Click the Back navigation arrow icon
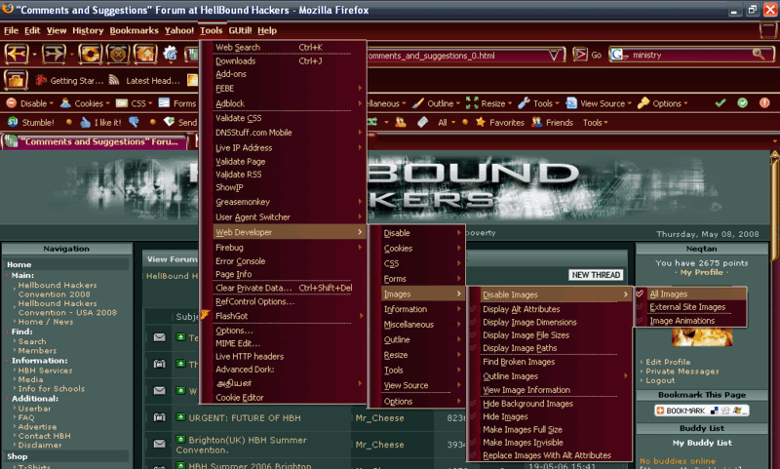Viewport: 780px width, 469px height. (x=16, y=54)
